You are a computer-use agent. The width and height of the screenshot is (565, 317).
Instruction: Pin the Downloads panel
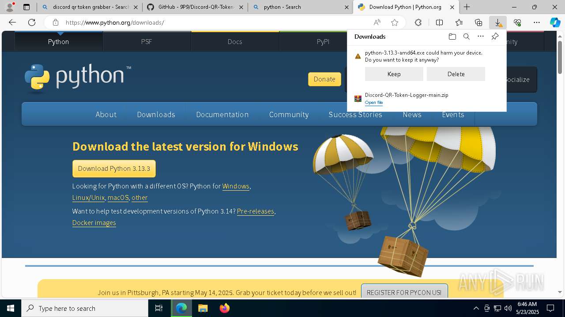495,37
